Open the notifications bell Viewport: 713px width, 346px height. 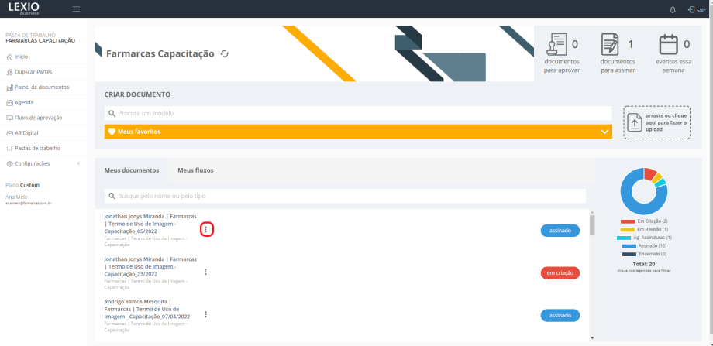click(672, 9)
